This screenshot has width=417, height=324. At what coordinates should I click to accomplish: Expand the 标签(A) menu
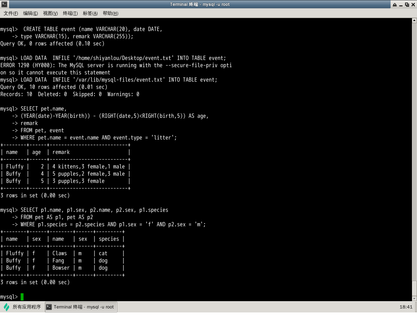[x=90, y=13]
